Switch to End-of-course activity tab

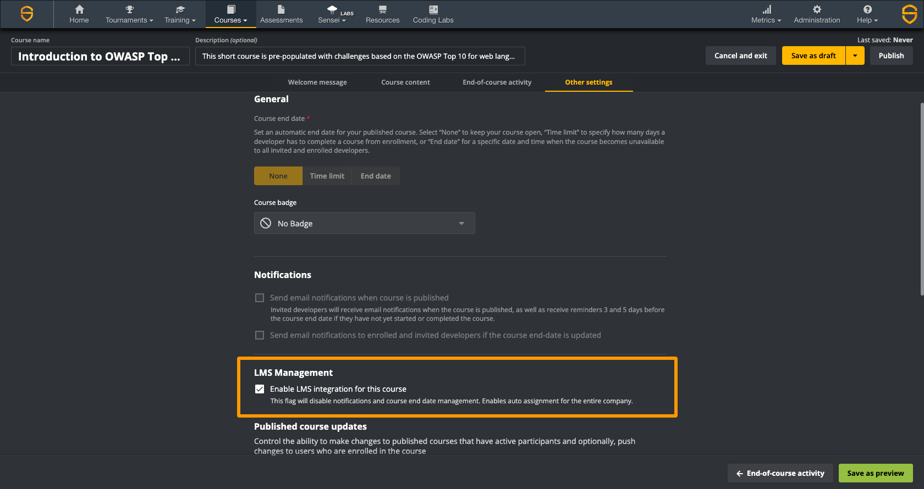click(497, 82)
